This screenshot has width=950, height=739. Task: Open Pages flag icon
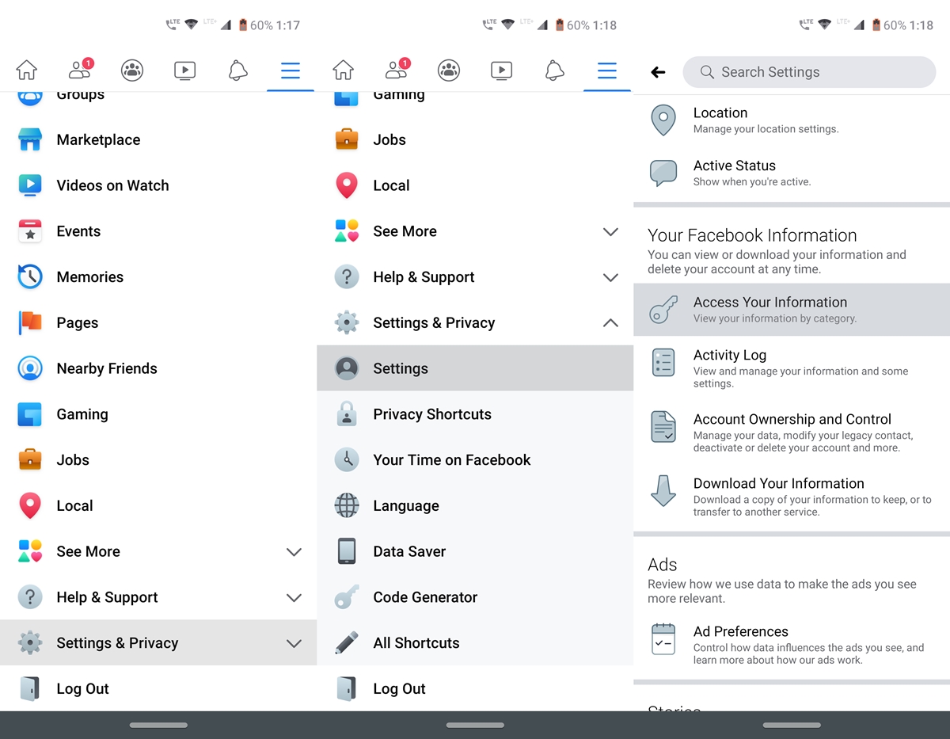(x=30, y=323)
